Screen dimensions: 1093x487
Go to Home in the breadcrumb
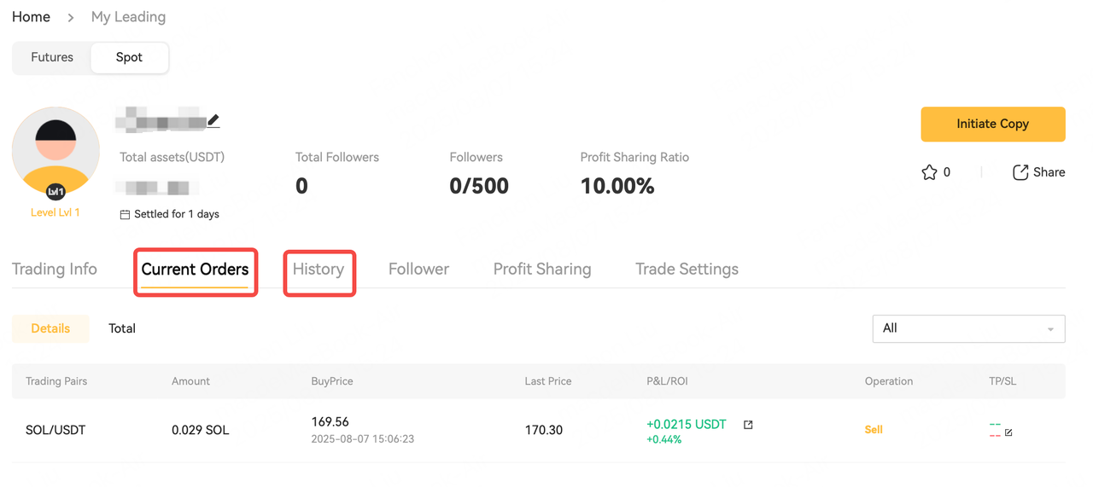pos(31,17)
